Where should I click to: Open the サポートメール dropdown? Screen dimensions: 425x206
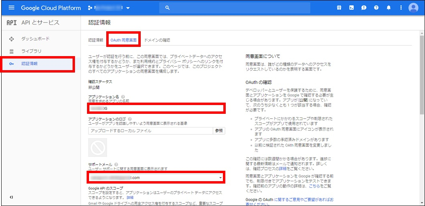(156, 178)
